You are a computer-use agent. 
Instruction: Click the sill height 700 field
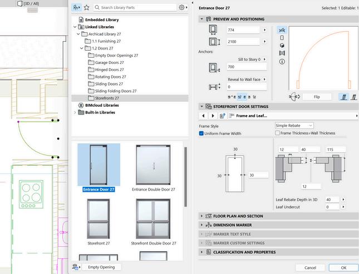[x=247, y=67]
